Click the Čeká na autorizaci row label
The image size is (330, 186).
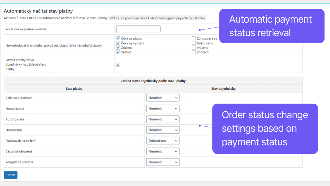pos(18,98)
